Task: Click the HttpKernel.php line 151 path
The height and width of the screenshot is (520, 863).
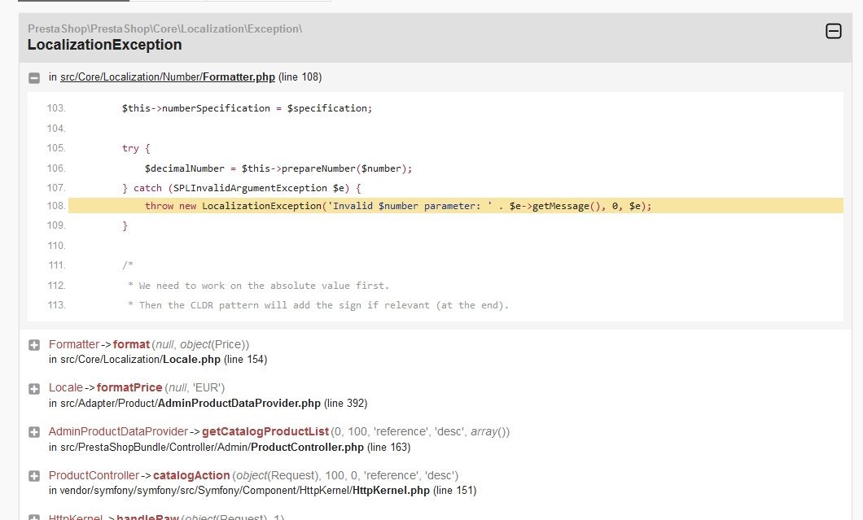Action: point(262,490)
